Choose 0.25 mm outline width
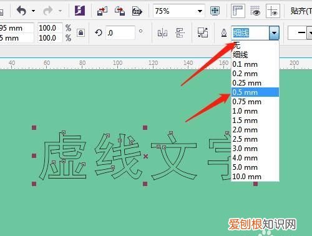Viewport: 312px width, 236px height. pos(255,83)
